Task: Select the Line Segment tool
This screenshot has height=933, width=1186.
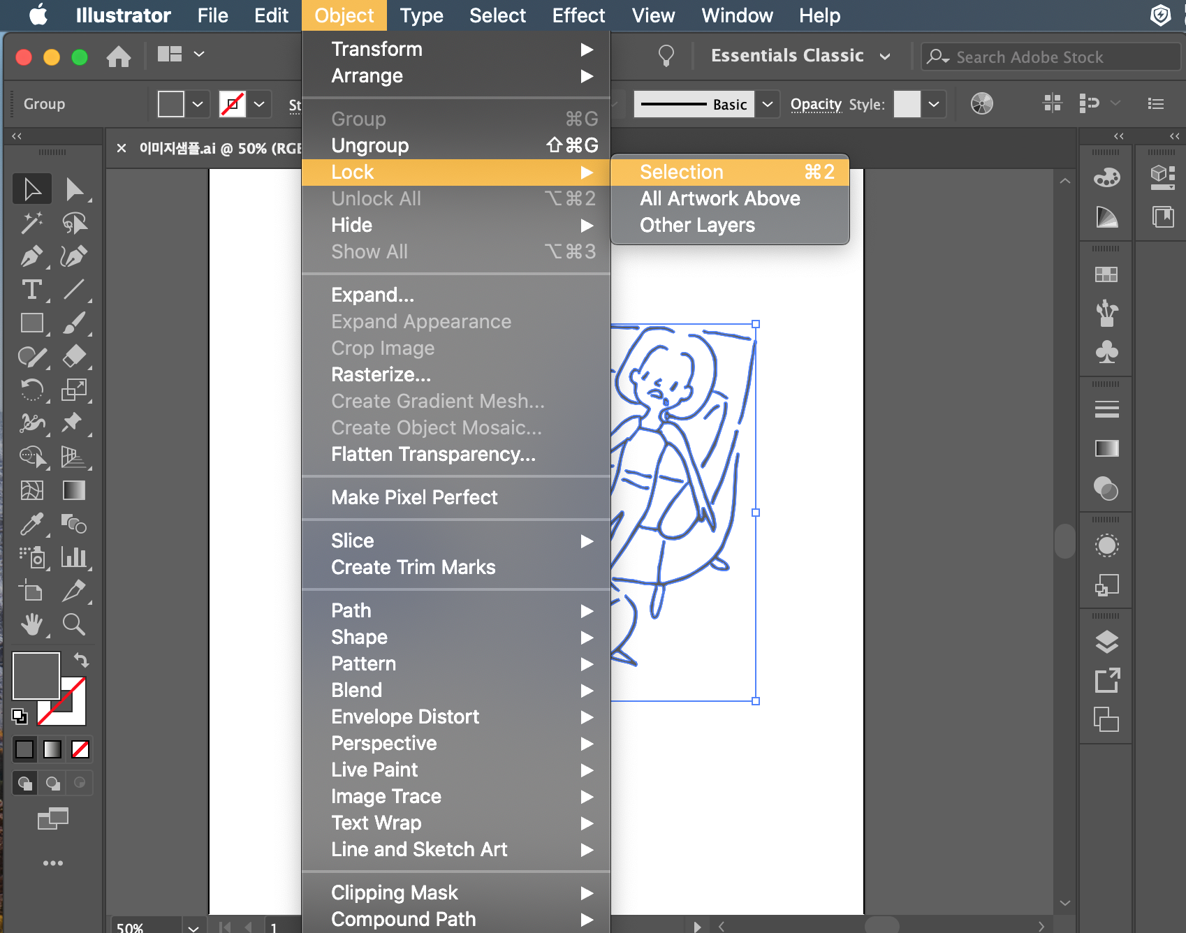Action: coord(74,289)
